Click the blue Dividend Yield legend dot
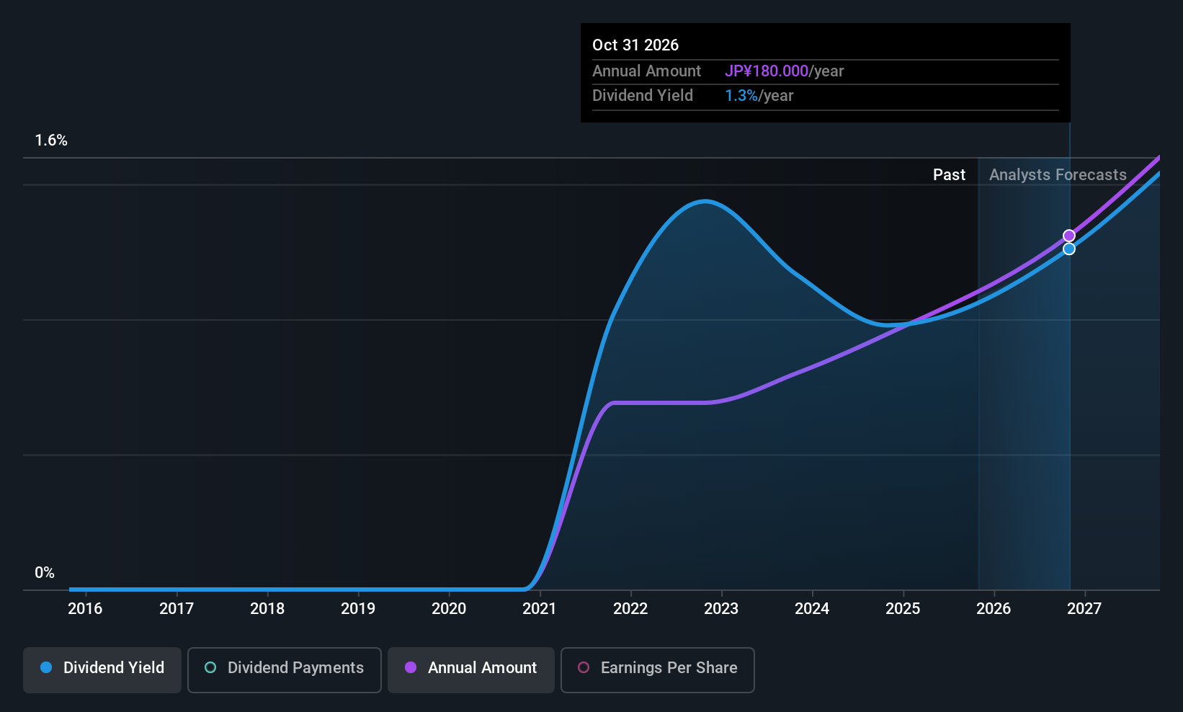 click(x=46, y=668)
